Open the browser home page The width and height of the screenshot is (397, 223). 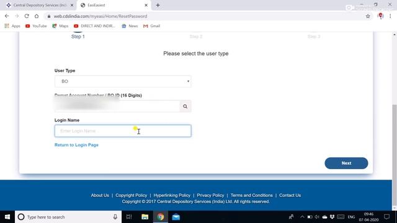pyautogui.click(x=37, y=16)
